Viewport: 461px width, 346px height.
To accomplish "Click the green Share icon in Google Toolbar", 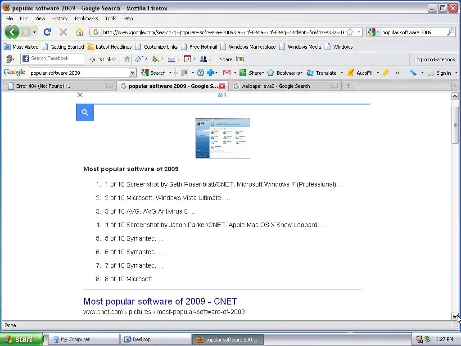I will (243, 73).
